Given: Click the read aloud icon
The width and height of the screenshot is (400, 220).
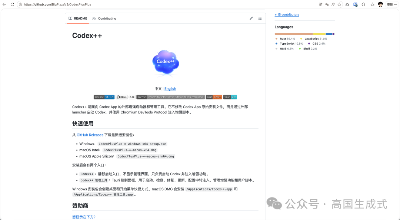Looking at the screenshot, I should pyautogui.click(x=333, y=4).
